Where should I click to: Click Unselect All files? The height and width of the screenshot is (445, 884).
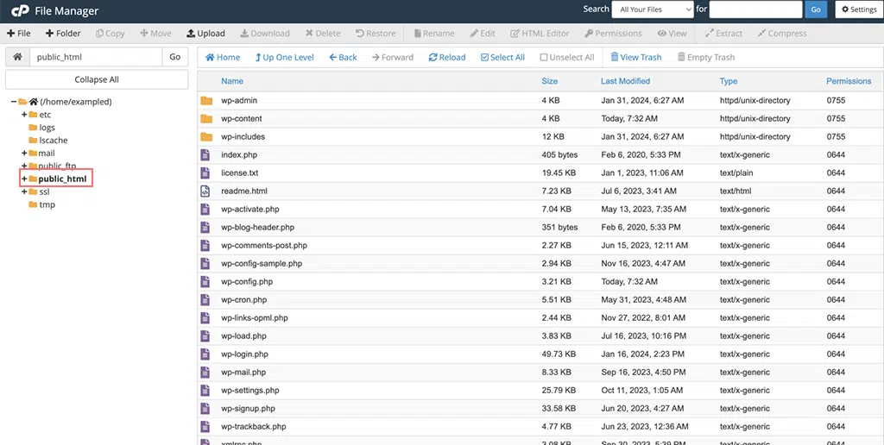click(566, 57)
